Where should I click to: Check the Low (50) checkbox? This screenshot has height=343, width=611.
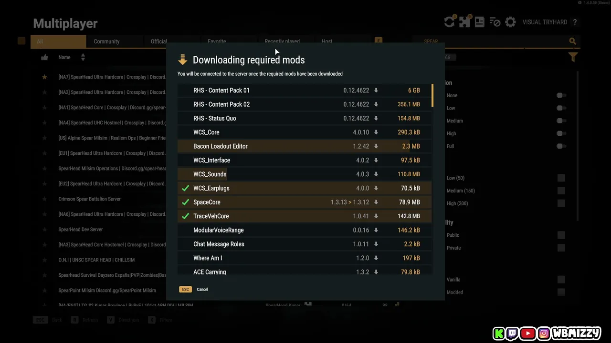(561, 178)
